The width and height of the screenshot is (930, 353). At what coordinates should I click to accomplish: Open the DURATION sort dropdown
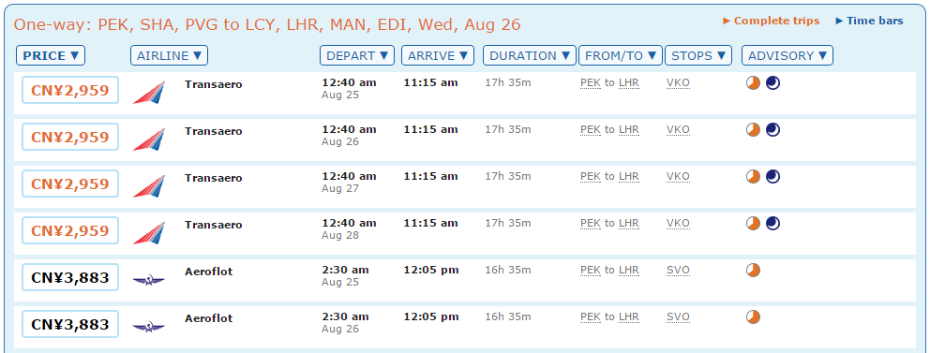pyautogui.click(x=530, y=55)
